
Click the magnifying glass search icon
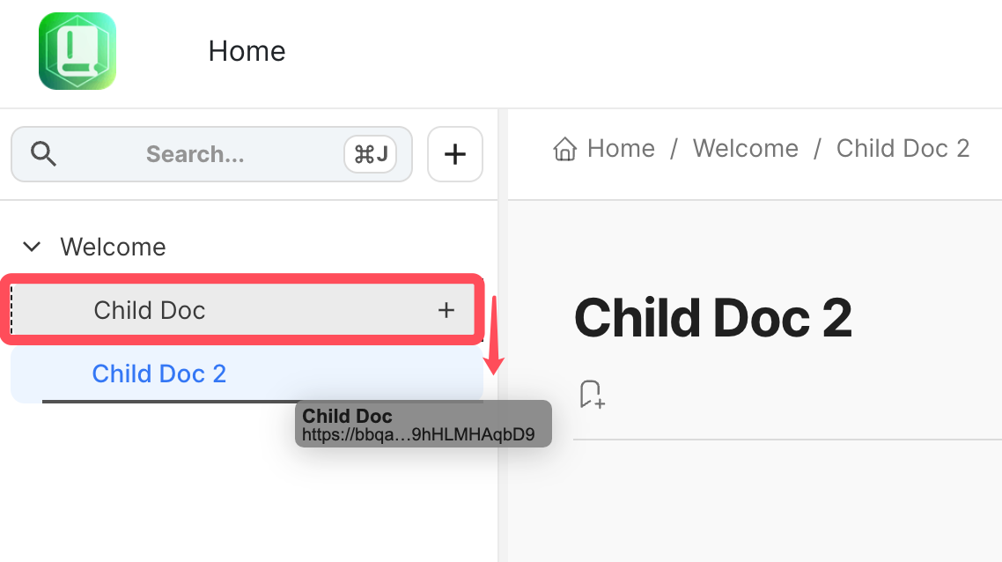[x=43, y=154]
